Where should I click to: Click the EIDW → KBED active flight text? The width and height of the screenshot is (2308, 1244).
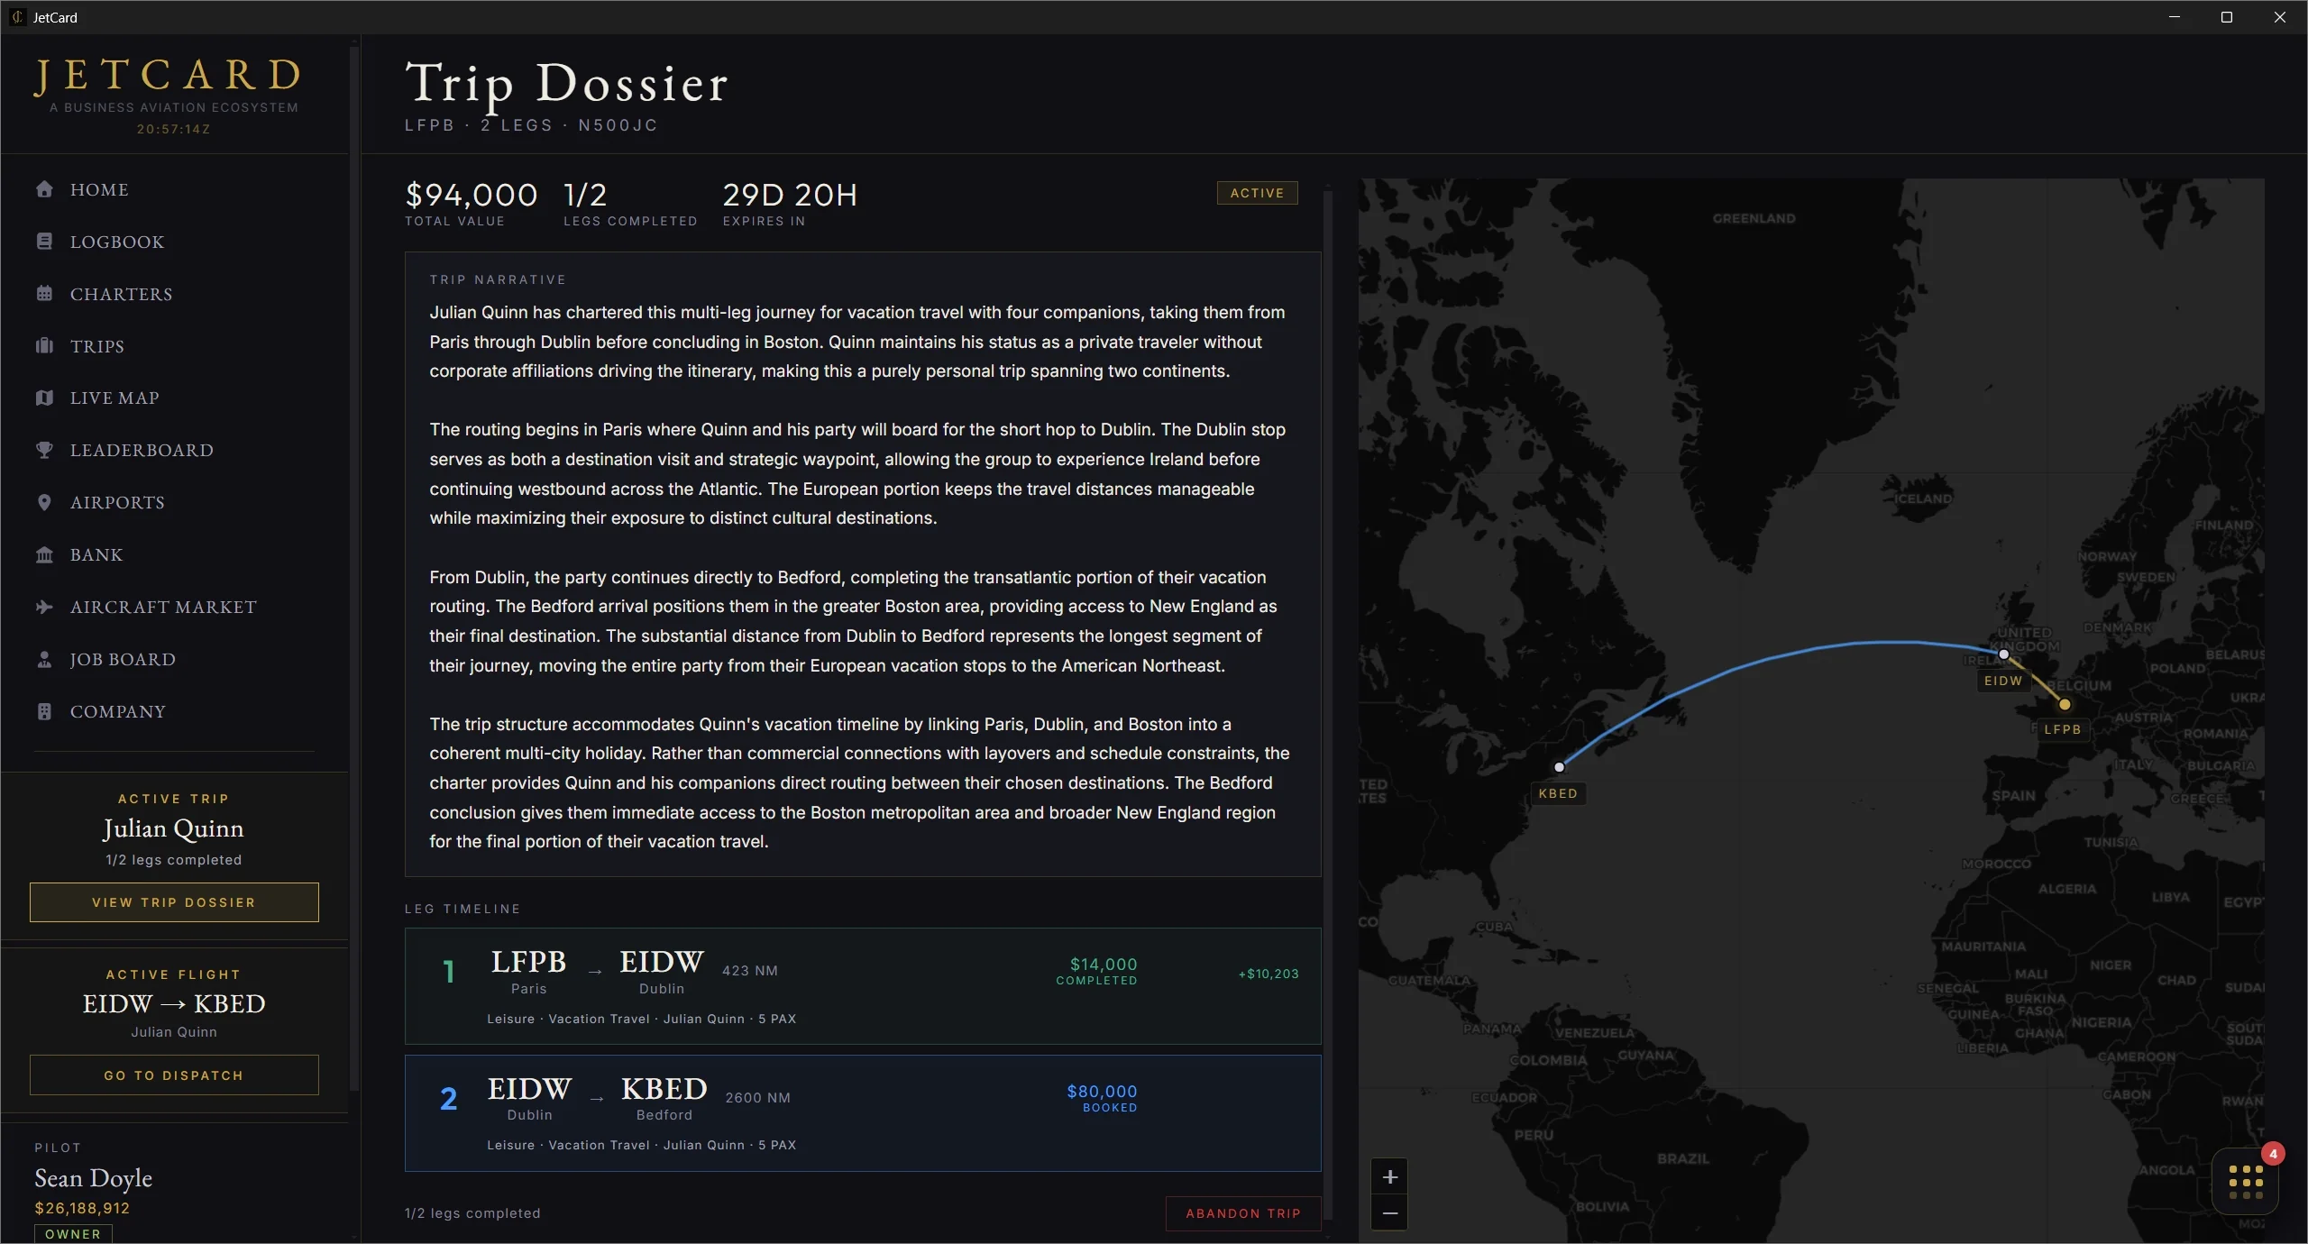point(174,1003)
